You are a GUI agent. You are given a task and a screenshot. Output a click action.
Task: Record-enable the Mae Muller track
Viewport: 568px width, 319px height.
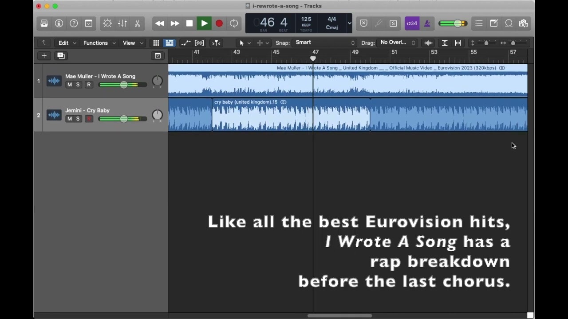[x=89, y=85]
